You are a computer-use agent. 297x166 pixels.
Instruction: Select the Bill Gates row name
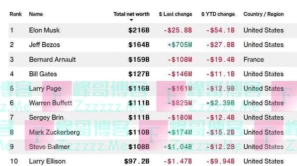43,74
